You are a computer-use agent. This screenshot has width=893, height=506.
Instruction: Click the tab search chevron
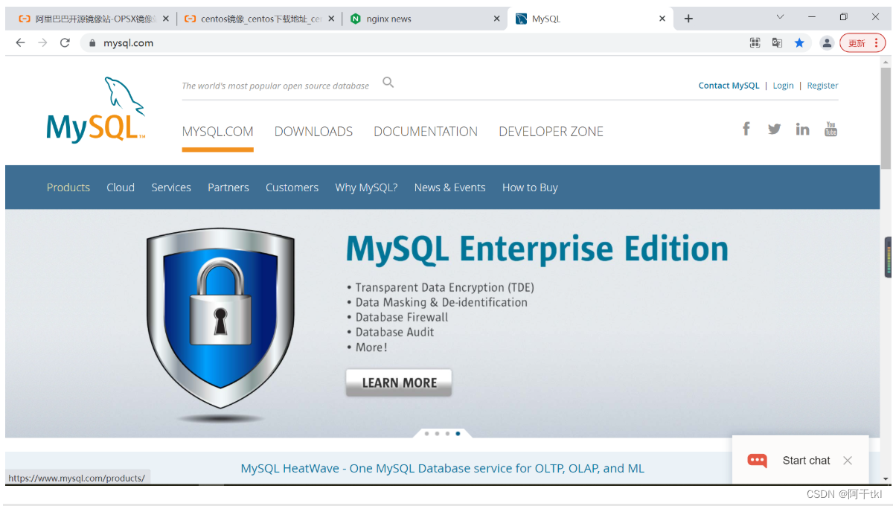[x=780, y=16]
